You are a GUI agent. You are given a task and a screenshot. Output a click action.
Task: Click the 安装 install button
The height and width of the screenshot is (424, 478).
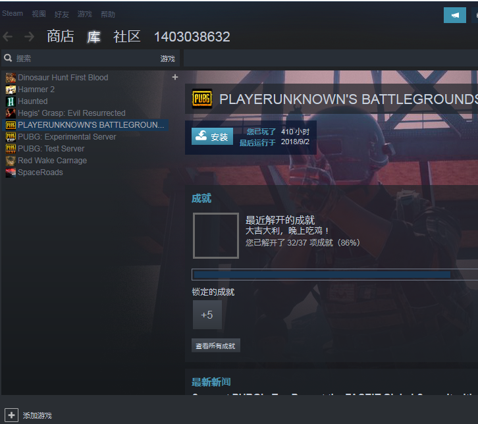point(212,136)
